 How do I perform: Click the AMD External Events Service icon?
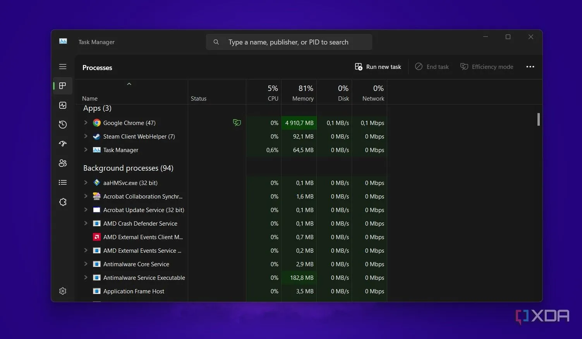click(97, 250)
